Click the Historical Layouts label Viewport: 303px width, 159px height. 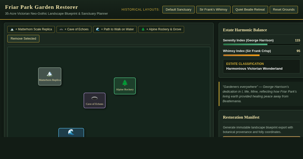click(x=141, y=10)
